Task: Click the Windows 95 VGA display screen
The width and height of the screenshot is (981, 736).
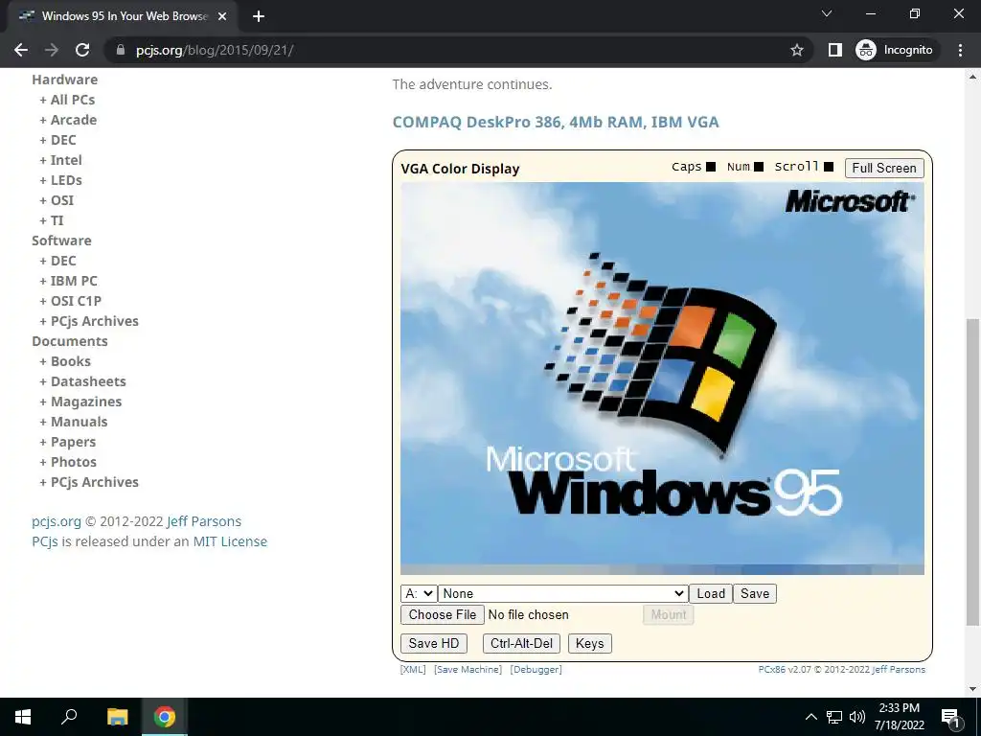Action: tap(662, 379)
